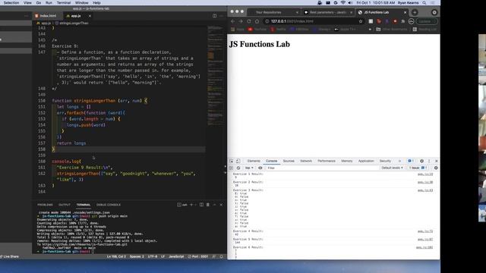Screen dimensions: 486x273
Task: Switch to the Network tab
Action: click(x=306, y=161)
